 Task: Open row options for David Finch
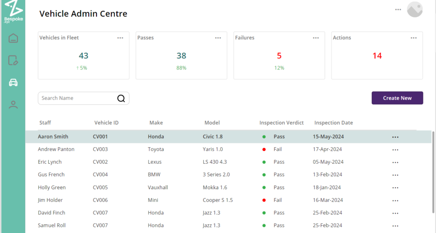pos(396,213)
